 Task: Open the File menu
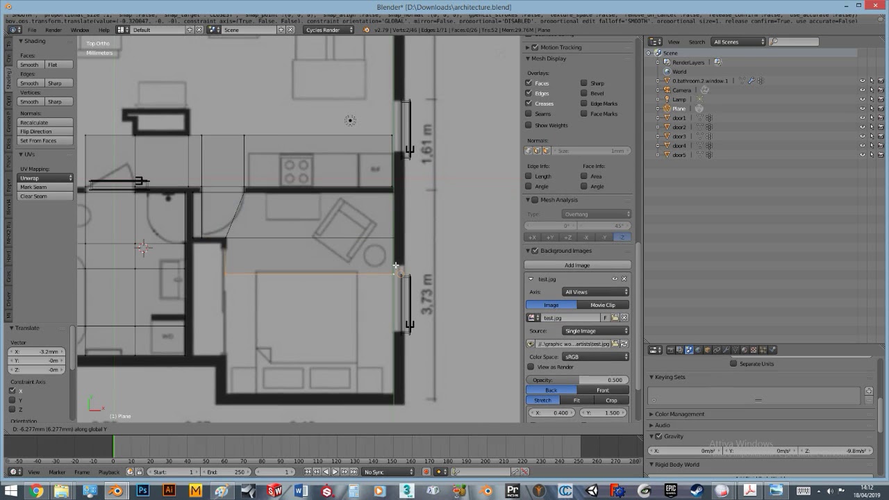coord(32,30)
